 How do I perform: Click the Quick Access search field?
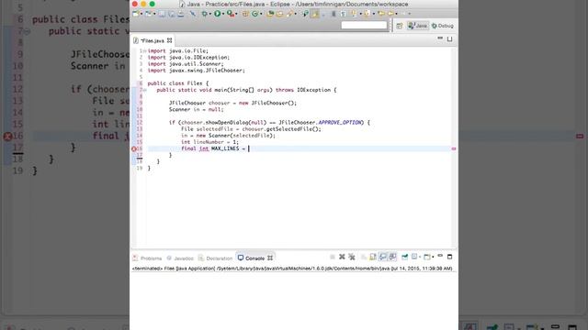point(364,25)
